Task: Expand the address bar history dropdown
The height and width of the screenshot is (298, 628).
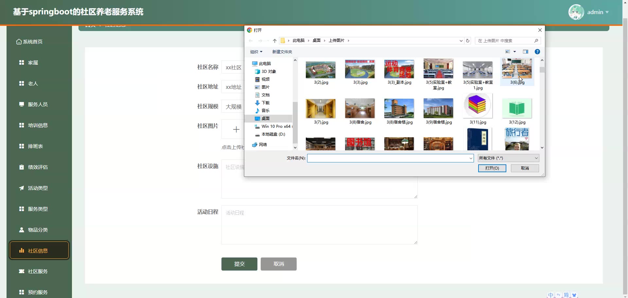Action: click(461, 41)
